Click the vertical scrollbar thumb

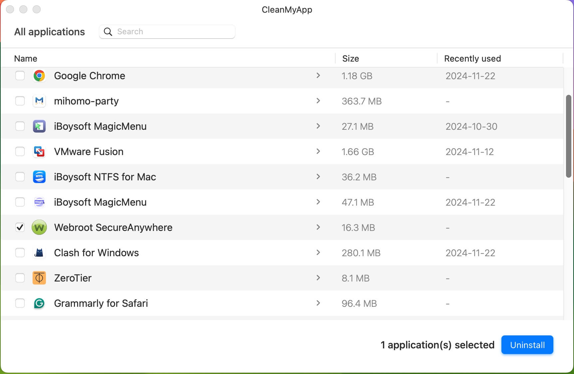(x=569, y=136)
